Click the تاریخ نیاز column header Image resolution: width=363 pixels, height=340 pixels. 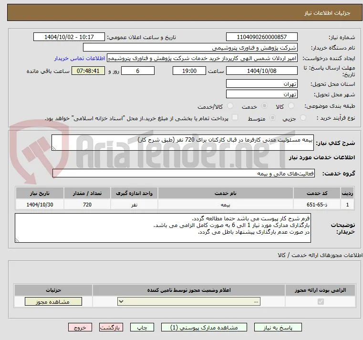click(x=40, y=193)
